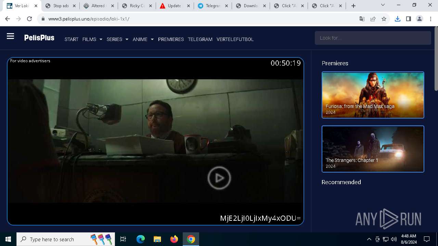The height and width of the screenshot is (246, 438).
Task: Click the PelisPlus logo
Action: (39, 38)
